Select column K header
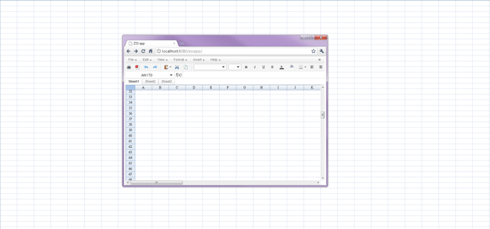This screenshot has width=490, height=229. tap(312, 87)
